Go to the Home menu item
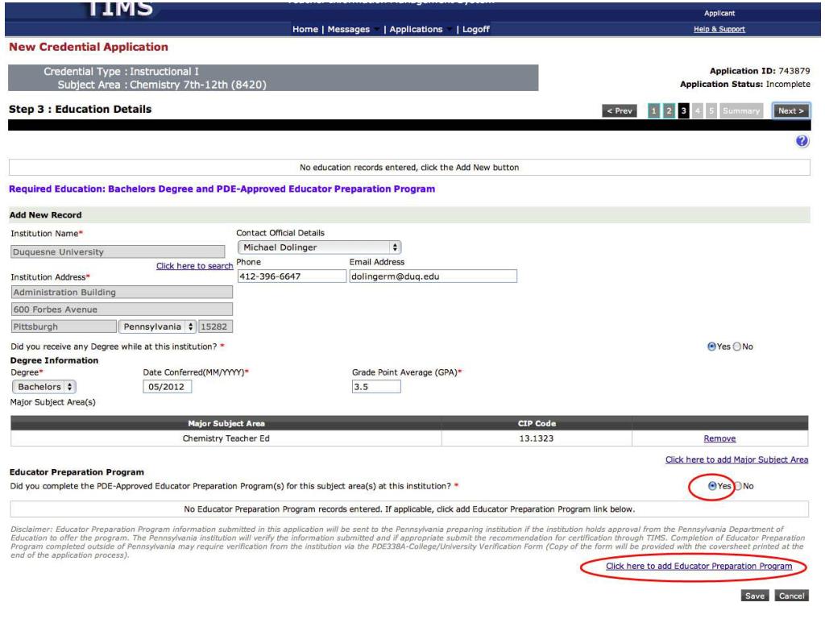This screenshot has height=619, width=825. pos(305,30)
